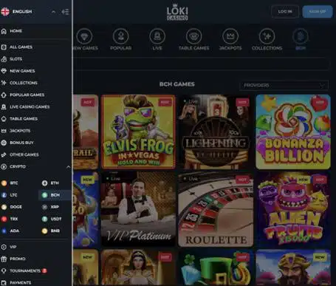Select the LTC coin icon

[x=4, y=195]
